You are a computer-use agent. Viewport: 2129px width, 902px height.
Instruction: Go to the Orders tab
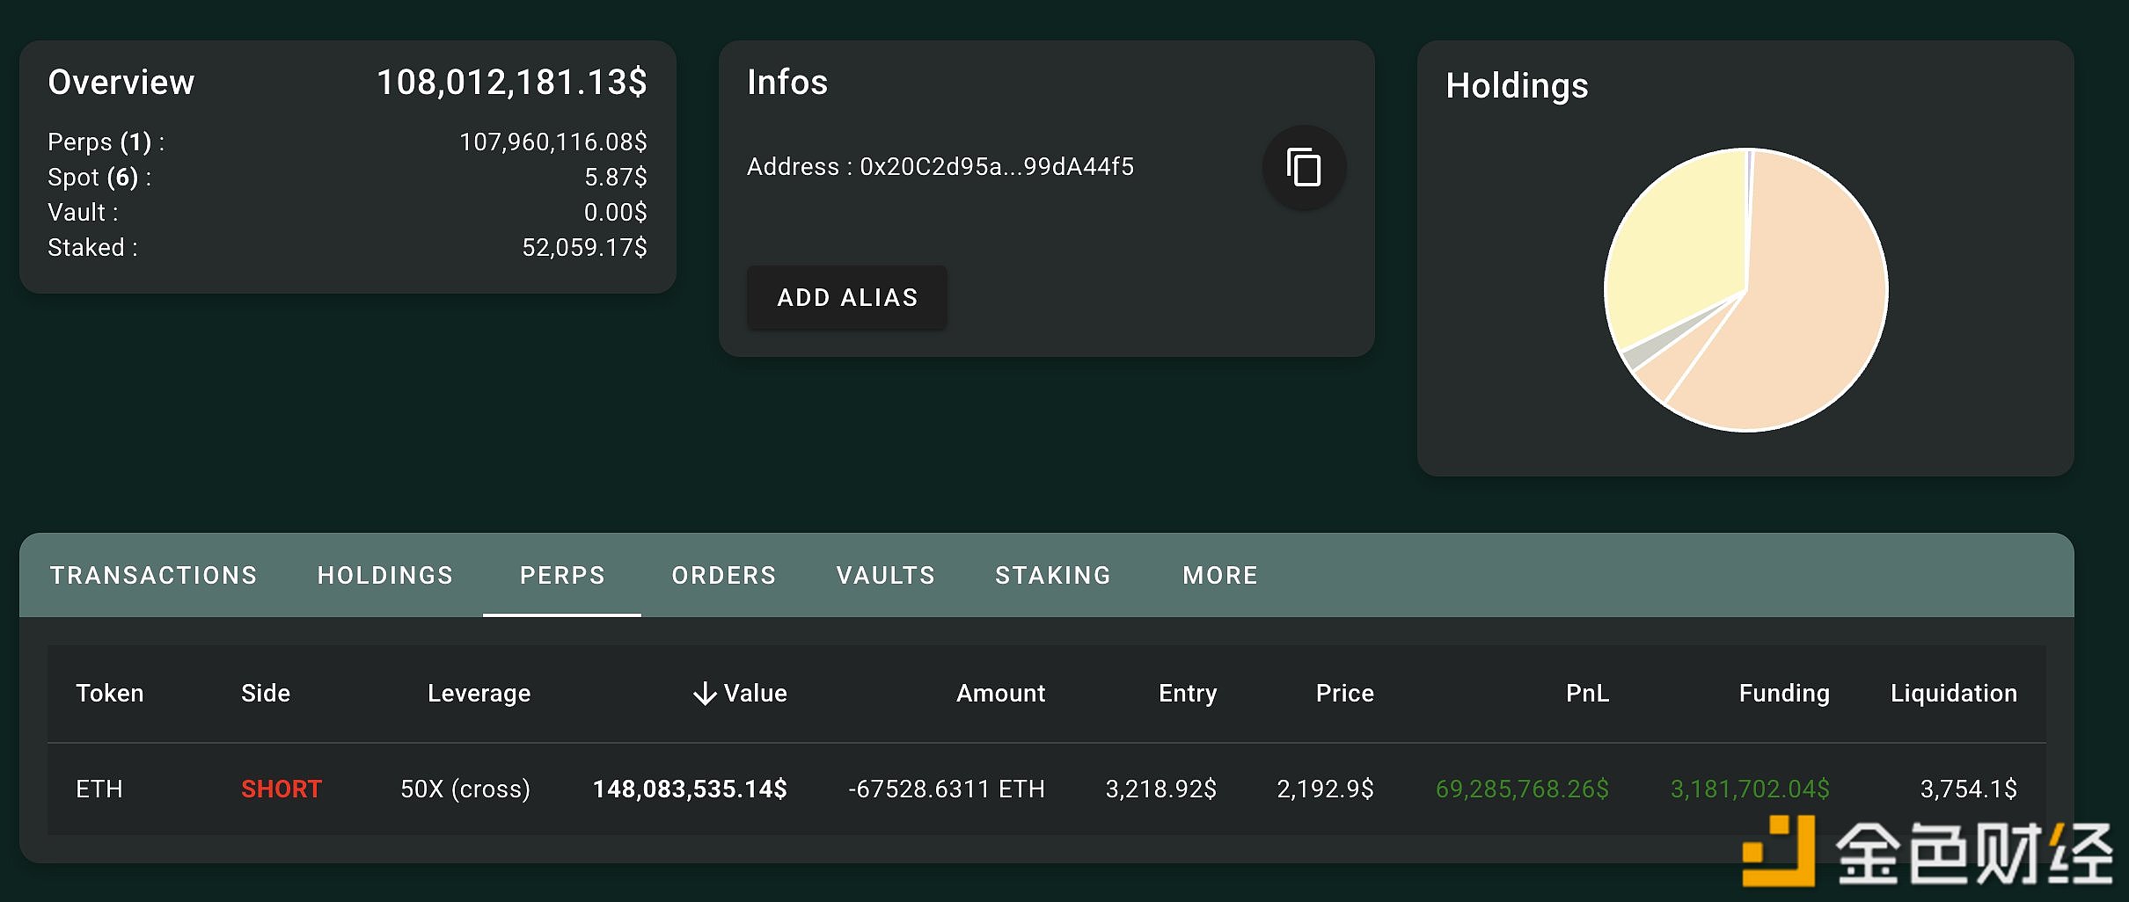[x=723, y=575]
